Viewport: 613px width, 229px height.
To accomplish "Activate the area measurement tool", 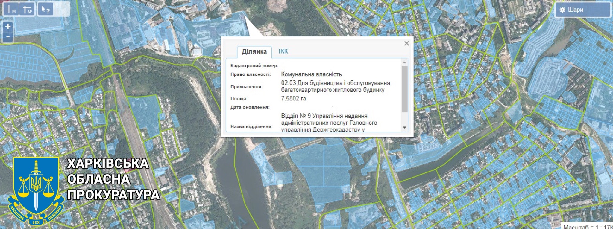I will pyautogui.click(x=27, y=9).
